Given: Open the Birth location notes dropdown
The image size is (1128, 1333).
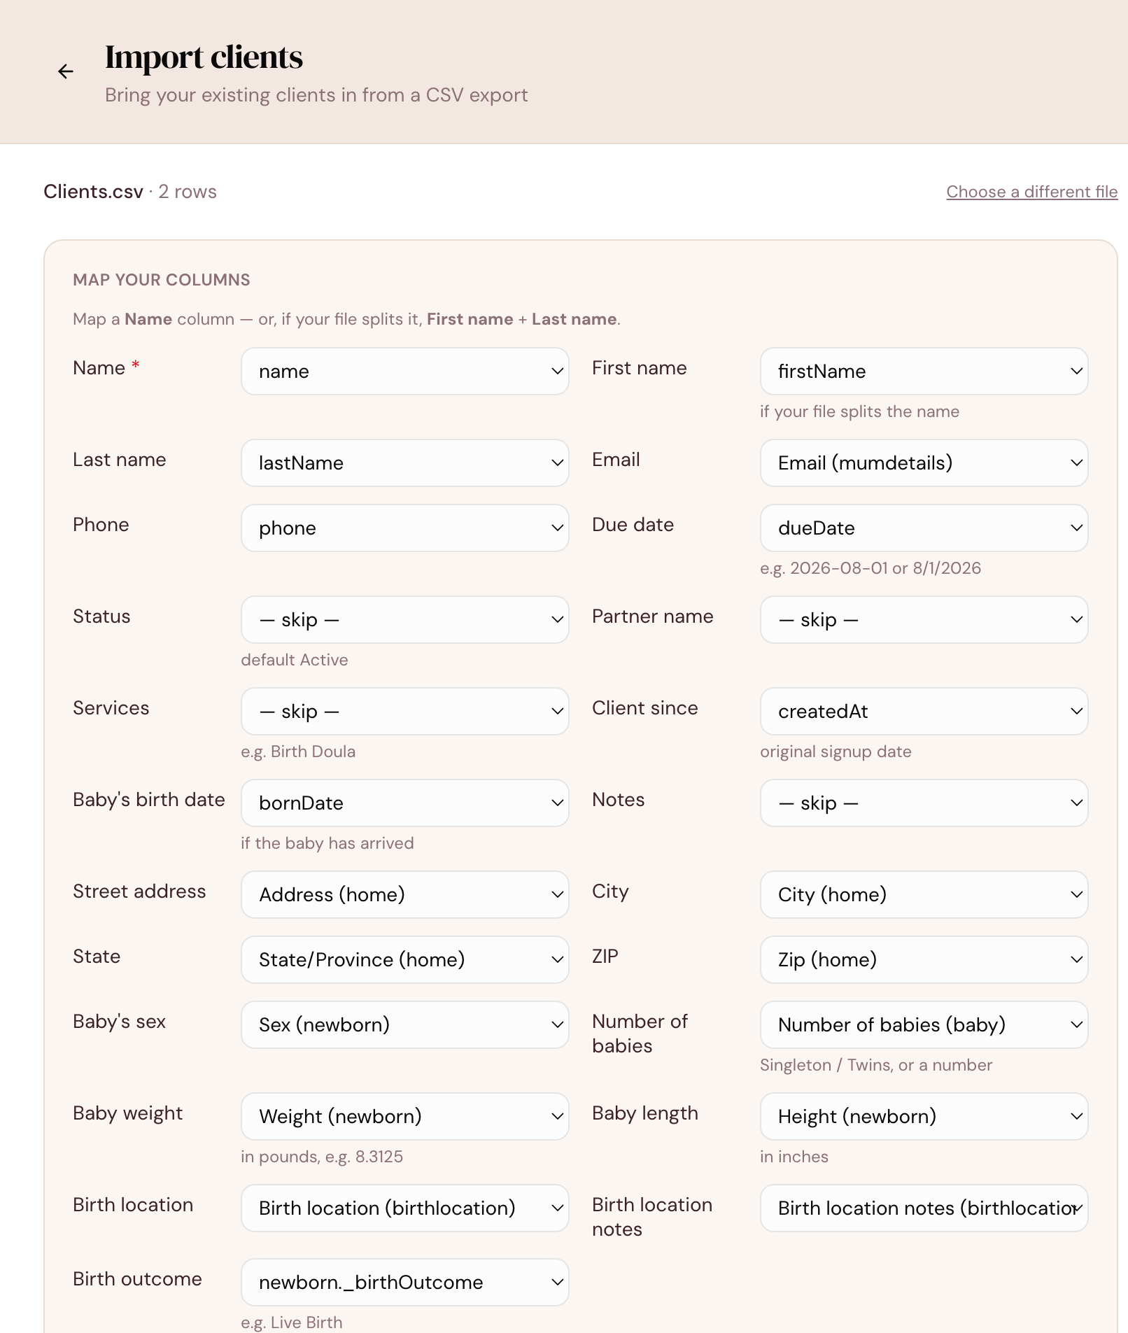Looking at the screenshot, I should [x=924, y=1208].
